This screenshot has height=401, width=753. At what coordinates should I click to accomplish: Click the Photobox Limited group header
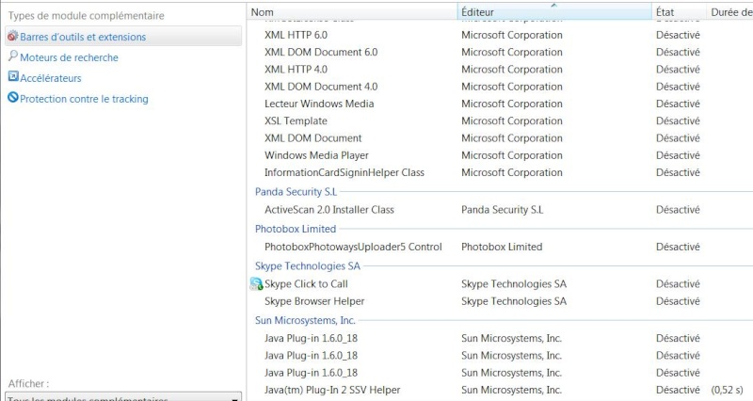[296, 229]
